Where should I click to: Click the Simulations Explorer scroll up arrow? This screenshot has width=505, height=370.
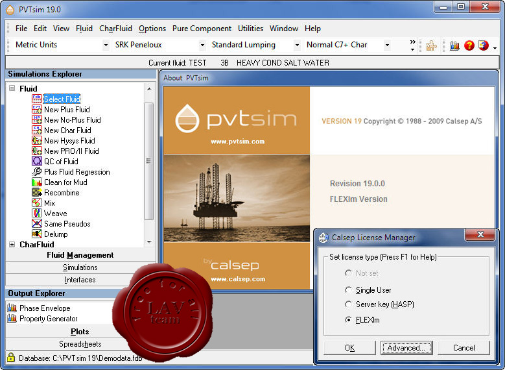[149, 89]
